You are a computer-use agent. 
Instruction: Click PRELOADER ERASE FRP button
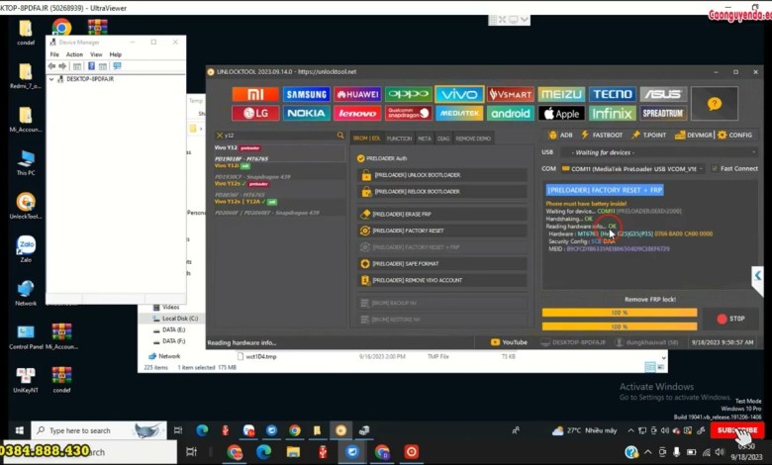pos(442,214)
